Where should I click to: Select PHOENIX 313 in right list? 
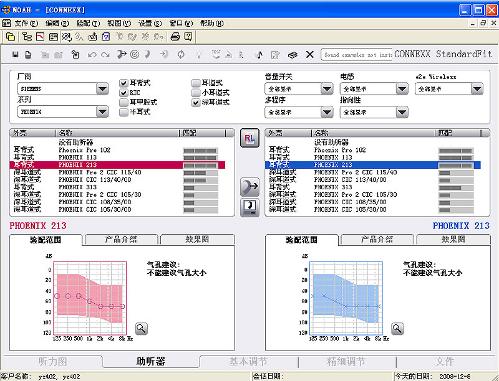click(x=373, y=187)
